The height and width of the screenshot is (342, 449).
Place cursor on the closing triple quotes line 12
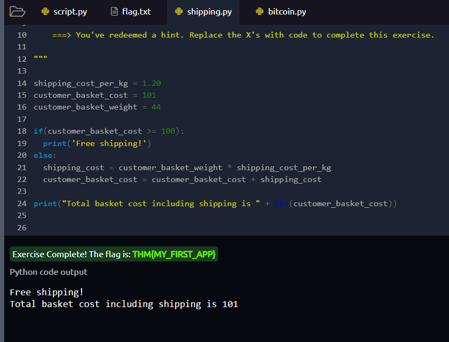(40, 59)
